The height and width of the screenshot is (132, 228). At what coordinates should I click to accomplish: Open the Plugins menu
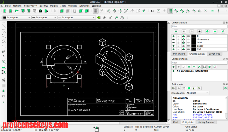(54, 6)
